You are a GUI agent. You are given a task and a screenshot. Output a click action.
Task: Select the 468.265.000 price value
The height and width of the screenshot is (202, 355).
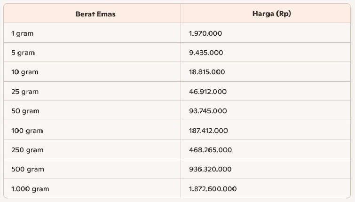[x=210, y=150]
